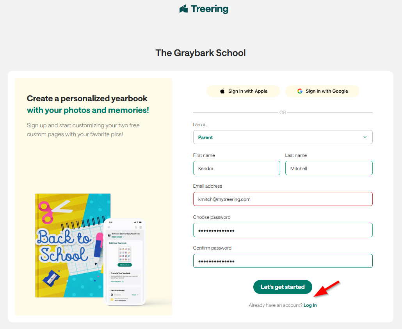Viewport: 402px width, 329px height.
Task: Expand the 'I am a...' dropdown chevron
Action: [x=365, y=137]
